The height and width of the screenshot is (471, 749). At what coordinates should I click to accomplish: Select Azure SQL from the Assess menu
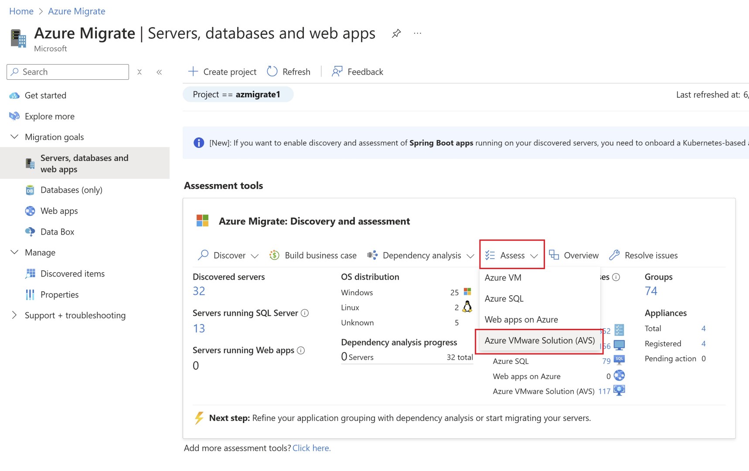540,299
